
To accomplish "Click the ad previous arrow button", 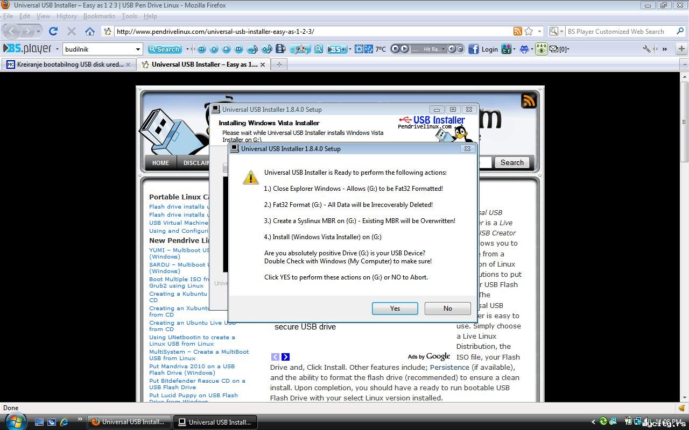I will 275,357.
